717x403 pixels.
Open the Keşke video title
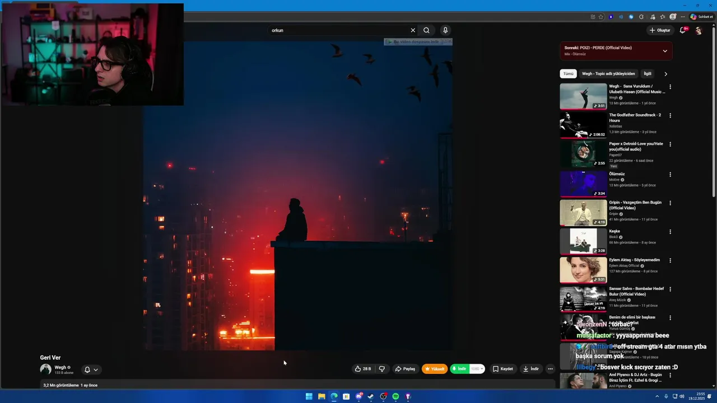(614, 231)
